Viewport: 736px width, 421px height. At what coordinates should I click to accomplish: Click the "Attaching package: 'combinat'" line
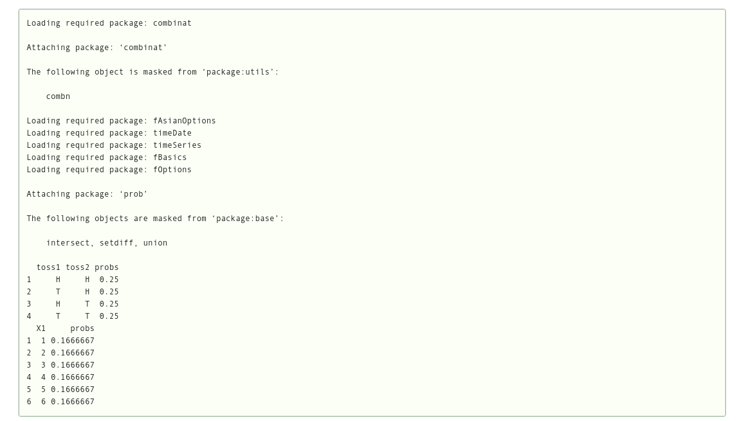tap(97, 48)
